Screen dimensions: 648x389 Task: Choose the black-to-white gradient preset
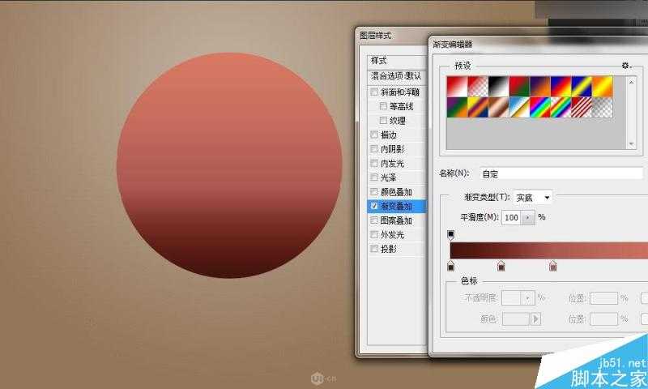click(498, 87)
